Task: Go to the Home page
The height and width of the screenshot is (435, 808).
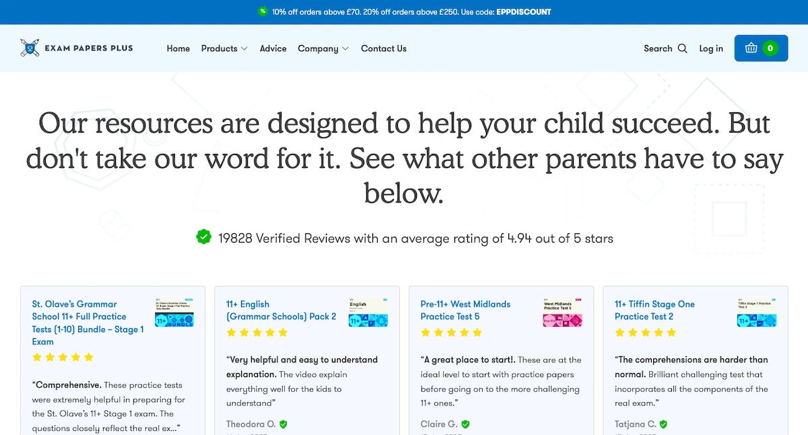Action: 178,48
